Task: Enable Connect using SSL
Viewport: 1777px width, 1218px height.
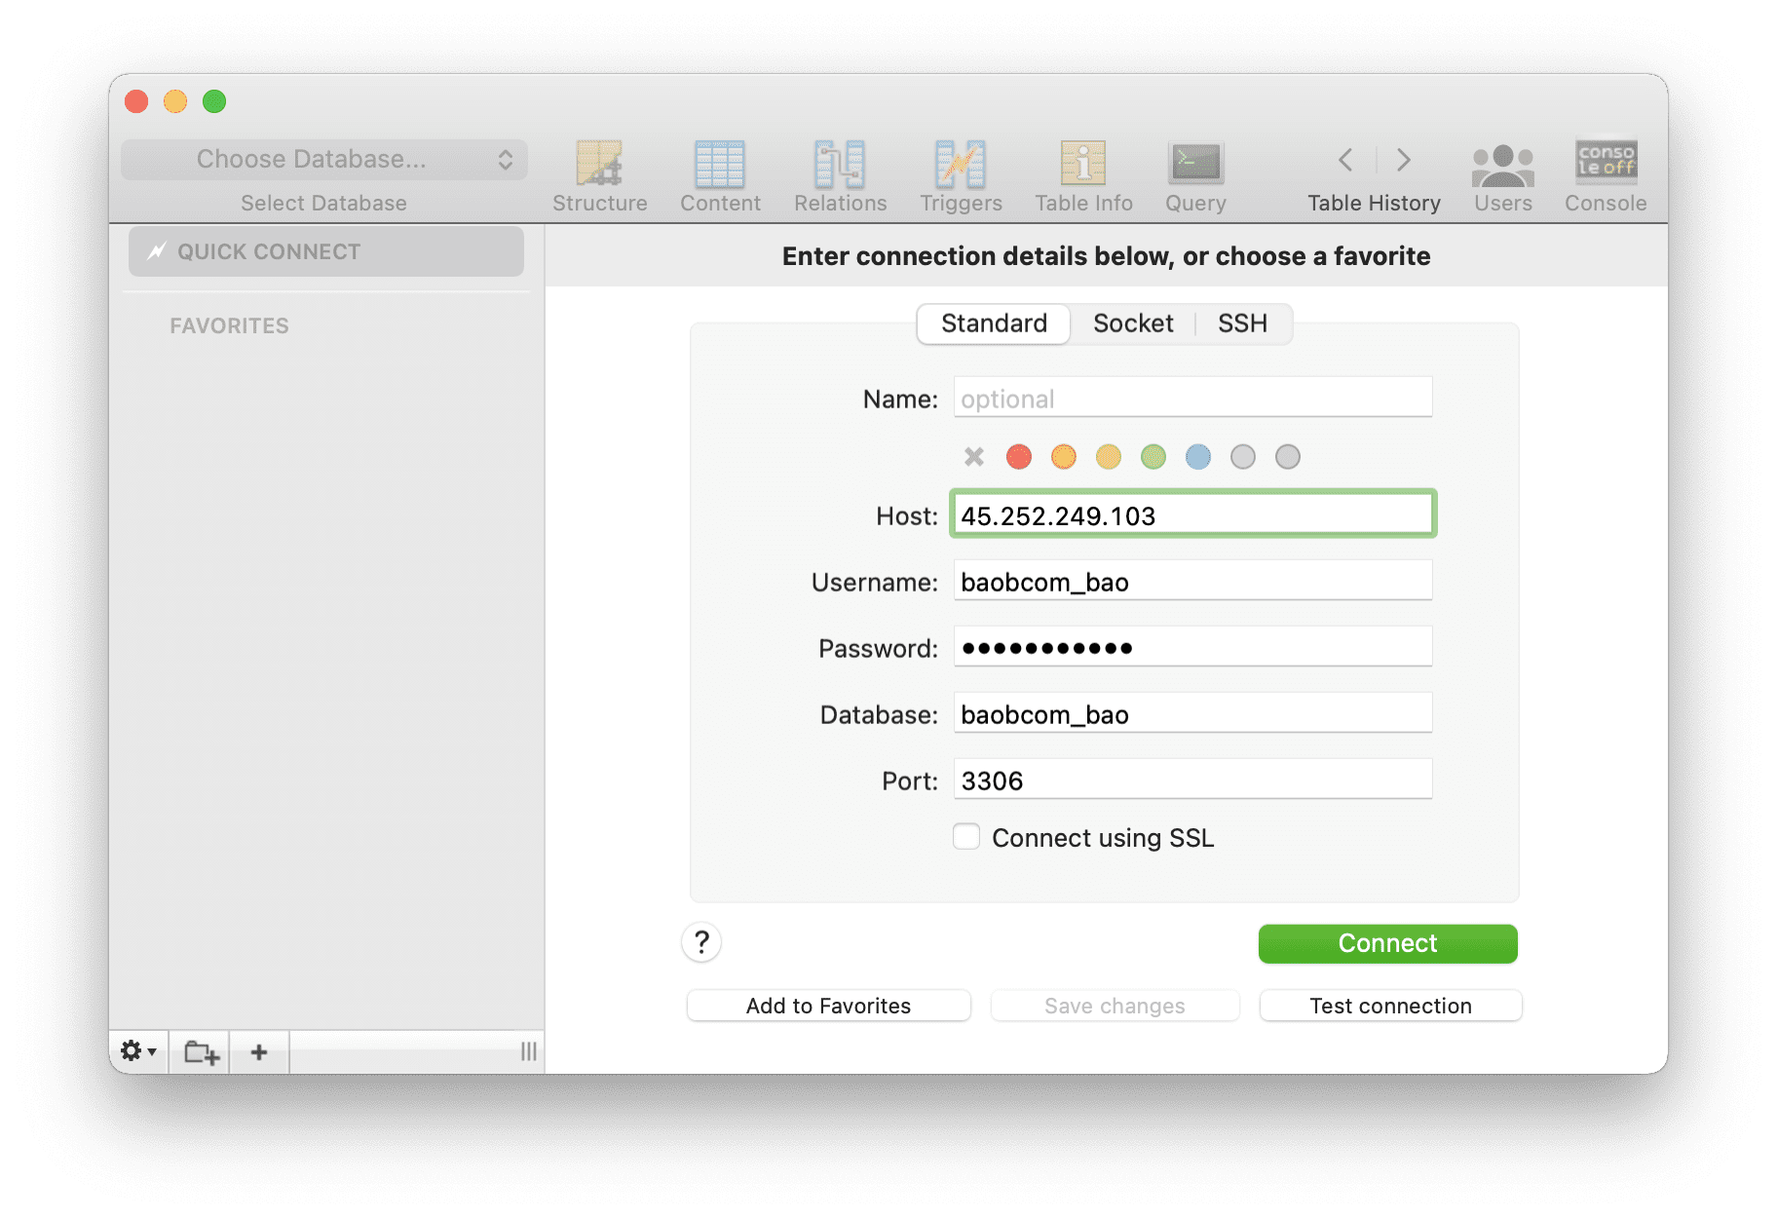Action: (965, 836)
